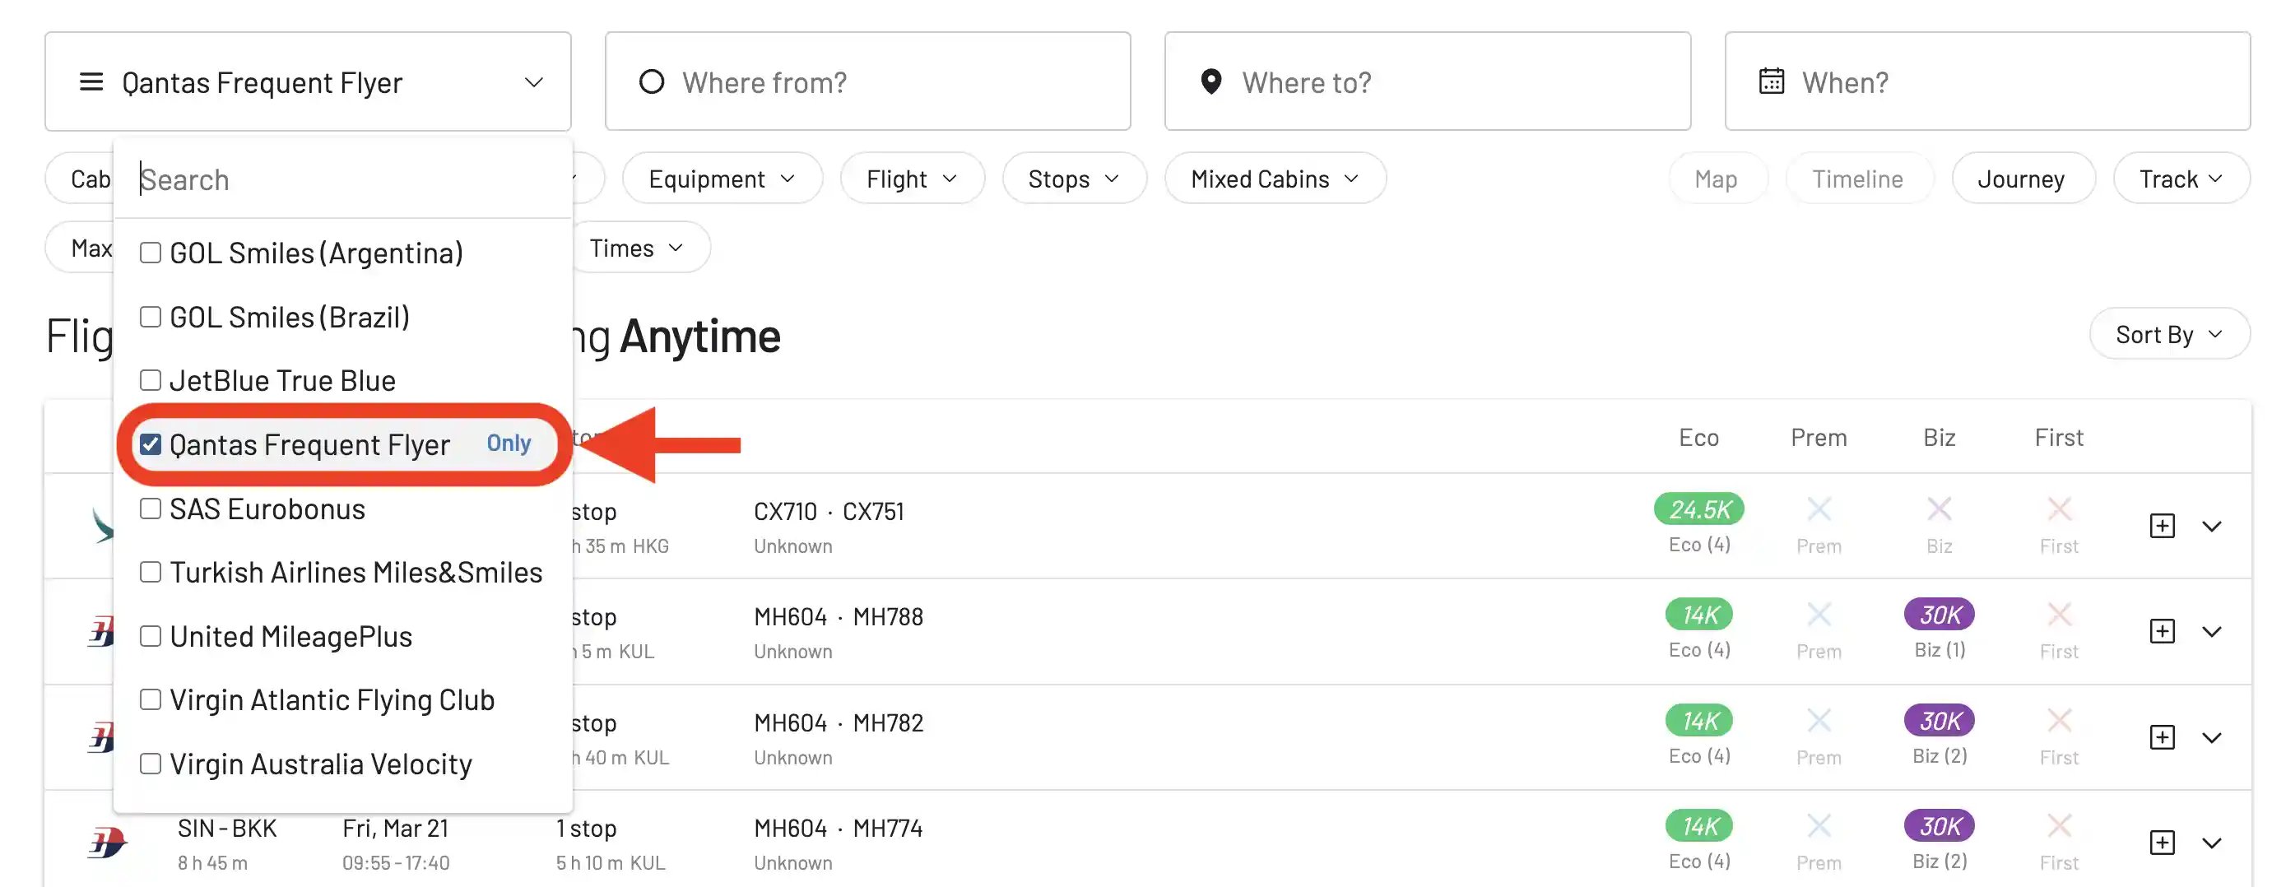This screenshot has width=2286, height=887.
Task: Open the Qantas Frequent Flyer program dropdown
Action: [x=308, y=81]
